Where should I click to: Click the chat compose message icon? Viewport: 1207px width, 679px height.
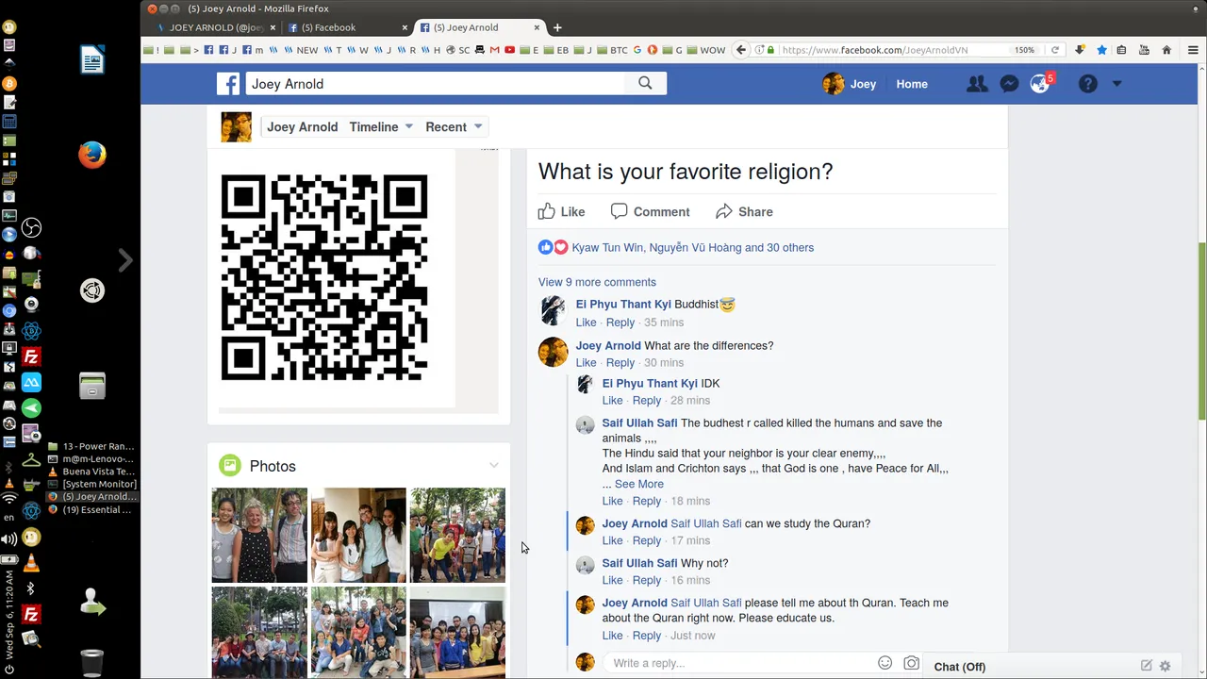(1146, 666)
